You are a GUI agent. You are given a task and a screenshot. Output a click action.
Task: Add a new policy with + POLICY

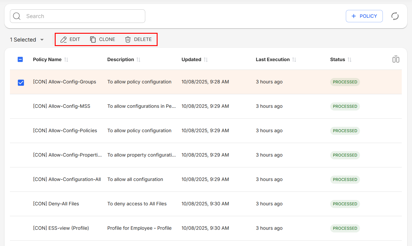click(x=364, y=16)
